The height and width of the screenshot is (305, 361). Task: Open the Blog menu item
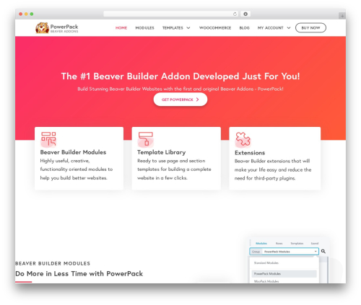[x=244, y=28]
